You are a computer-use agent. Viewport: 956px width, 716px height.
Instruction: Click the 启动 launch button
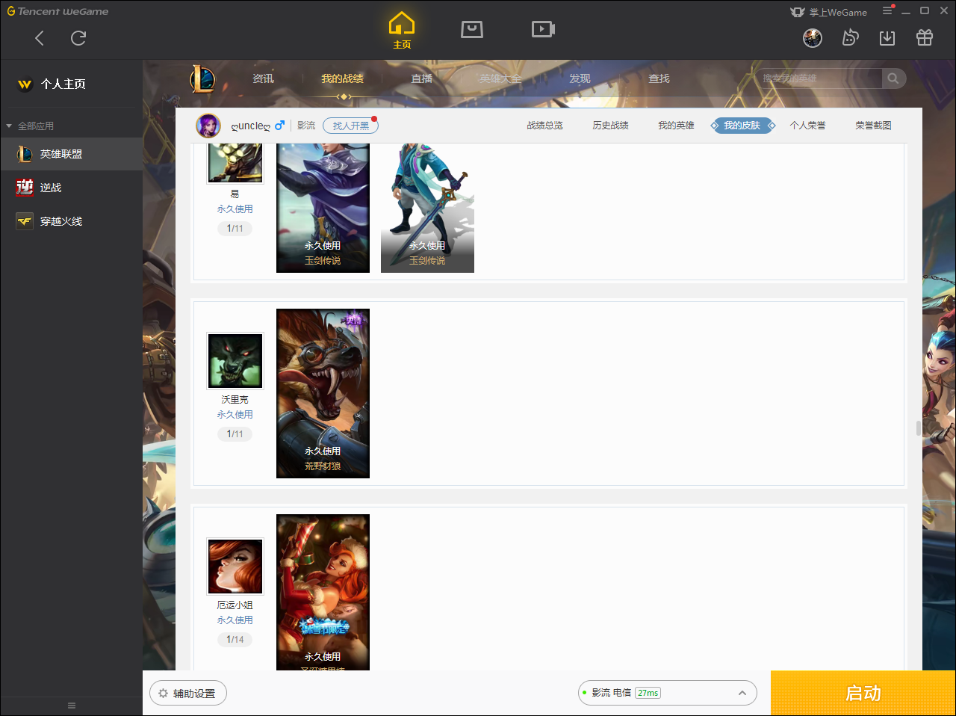pos(863,693)
